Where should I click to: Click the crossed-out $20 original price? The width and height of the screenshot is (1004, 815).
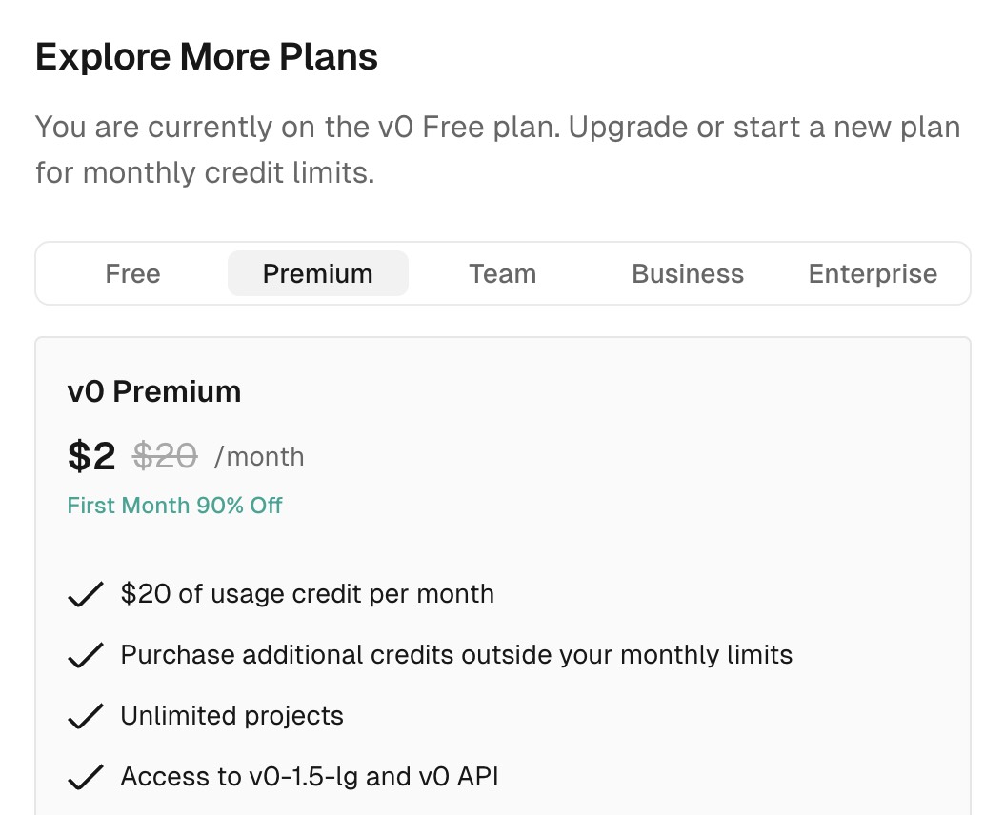tap(165, 457)
